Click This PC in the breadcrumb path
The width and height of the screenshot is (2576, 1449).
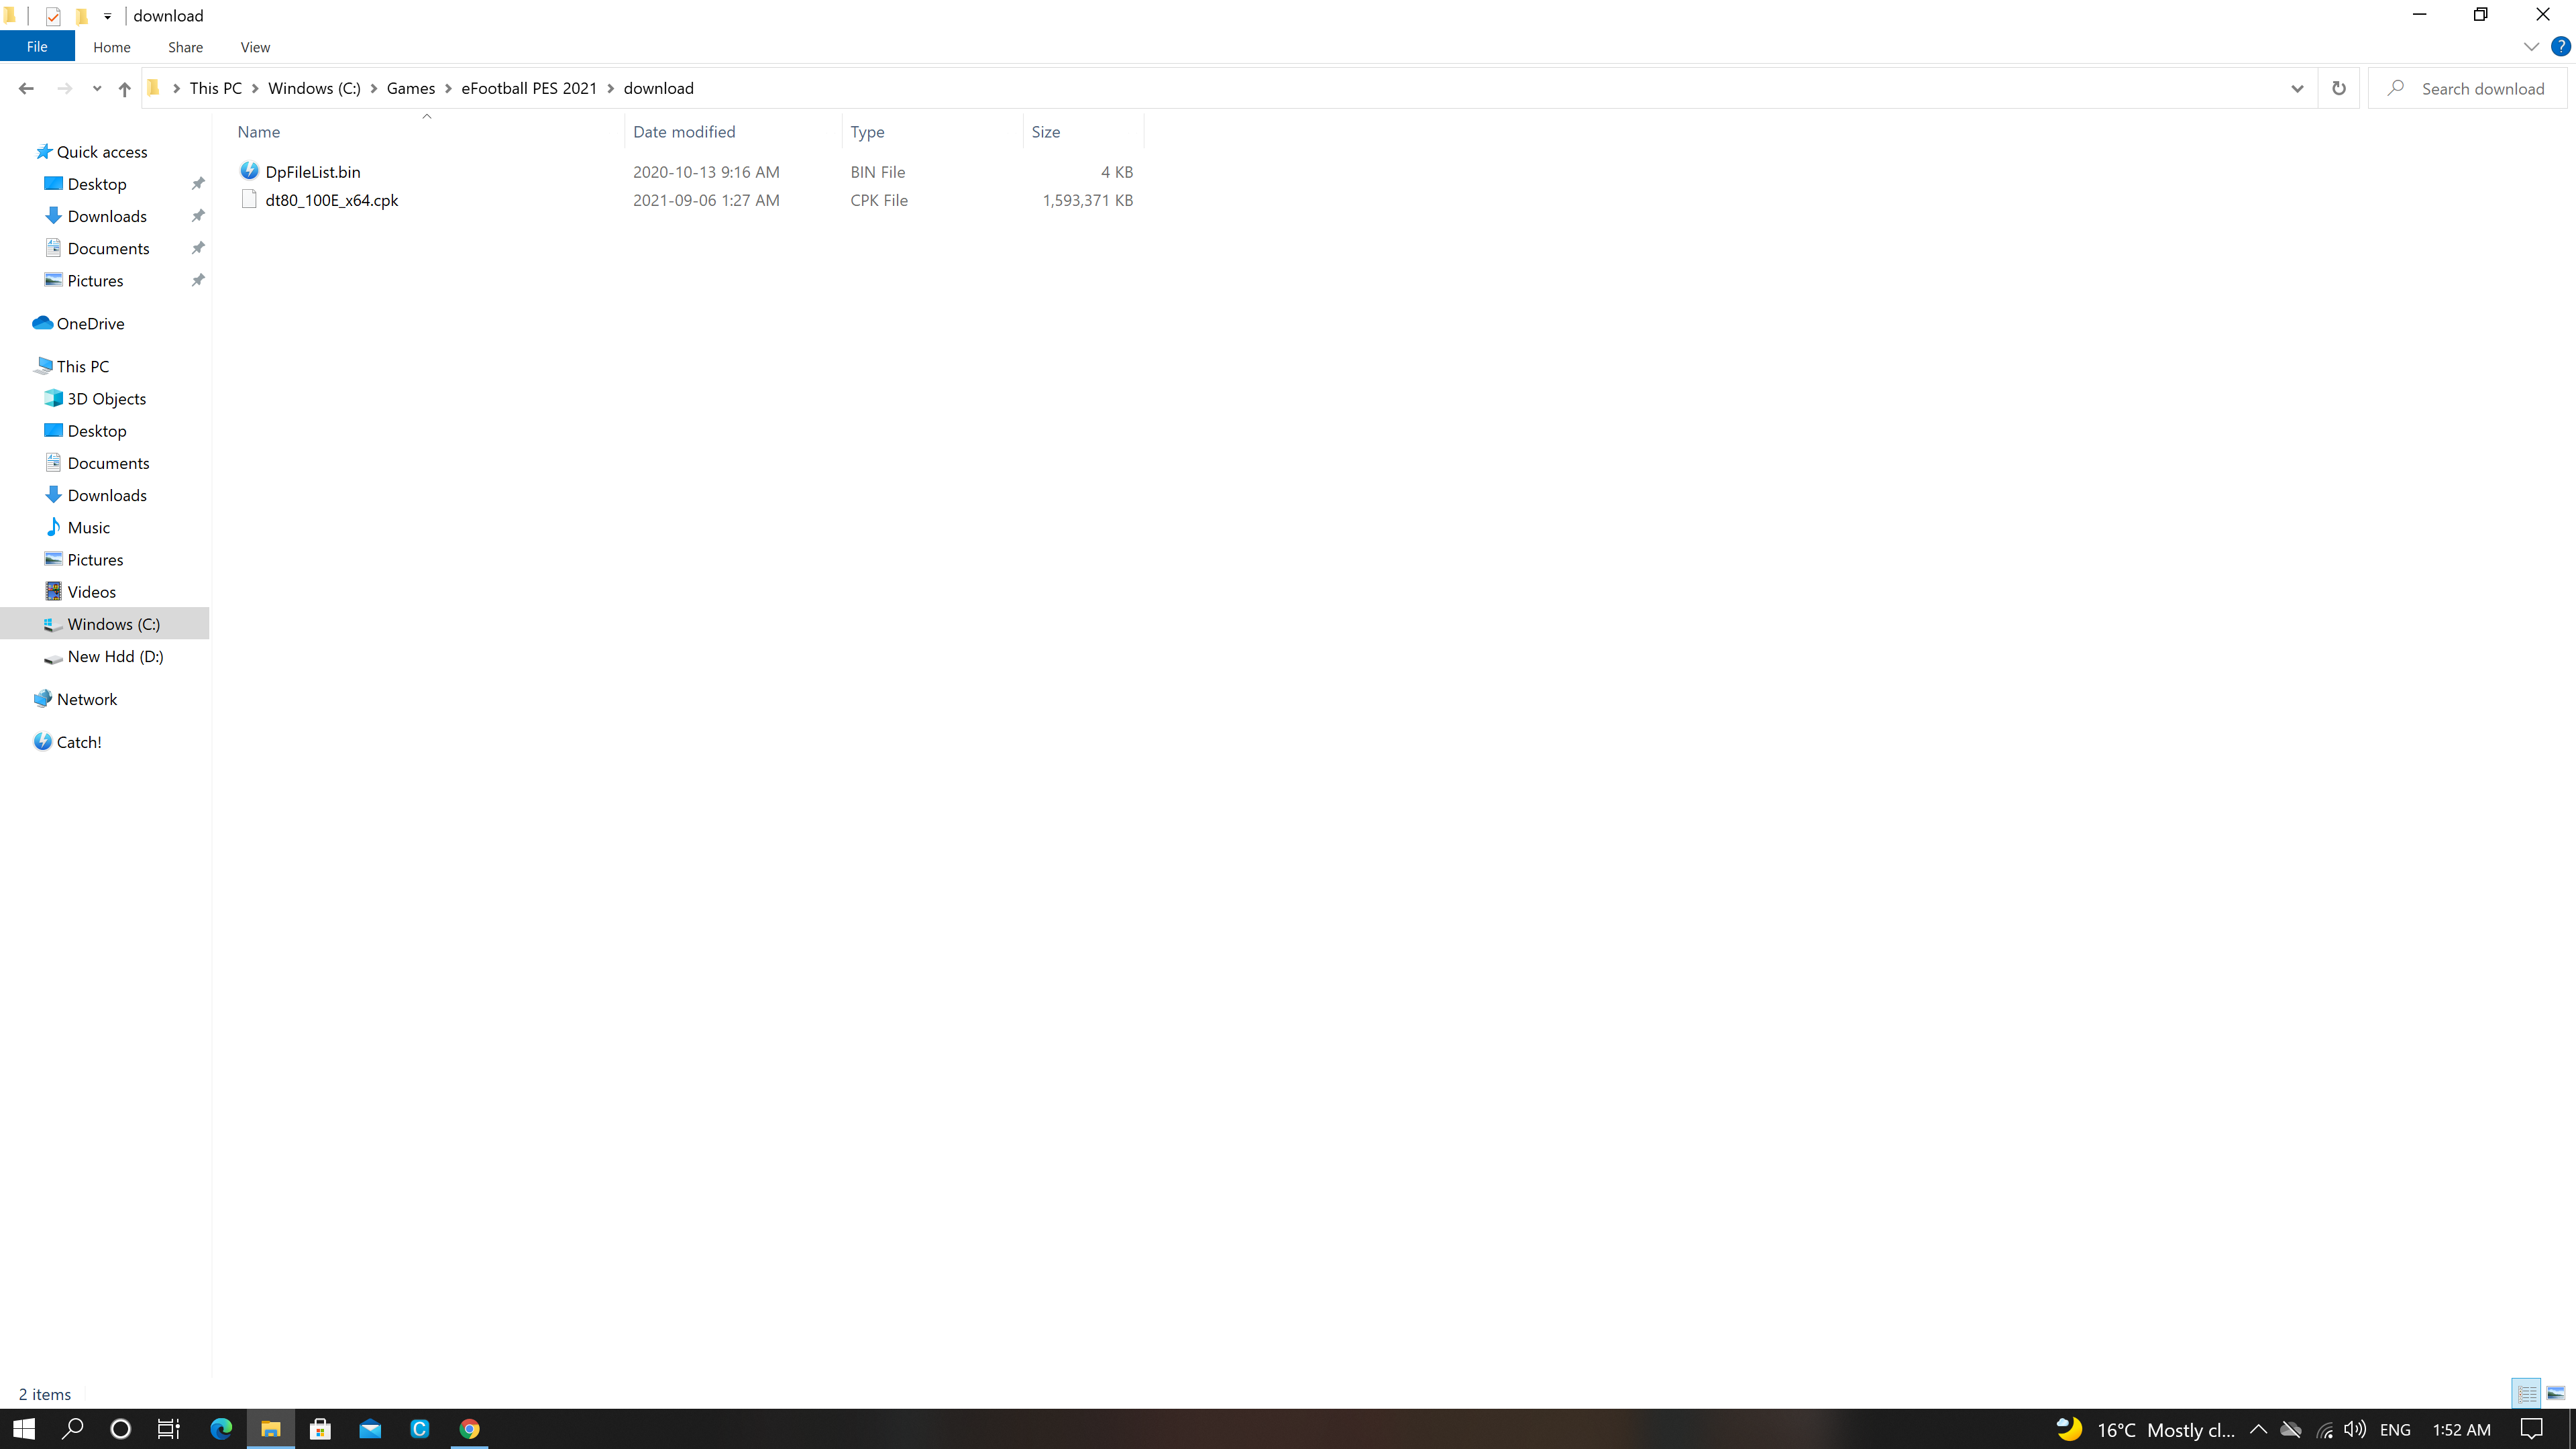[x=216, y=88]
